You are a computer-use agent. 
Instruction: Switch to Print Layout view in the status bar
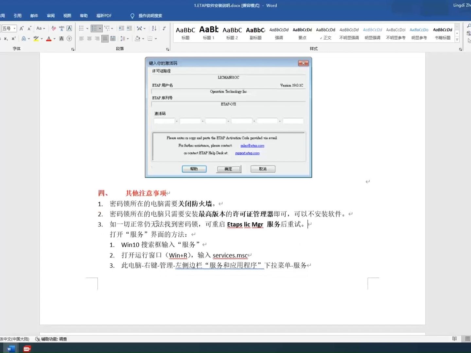click(x=468, y=339)
